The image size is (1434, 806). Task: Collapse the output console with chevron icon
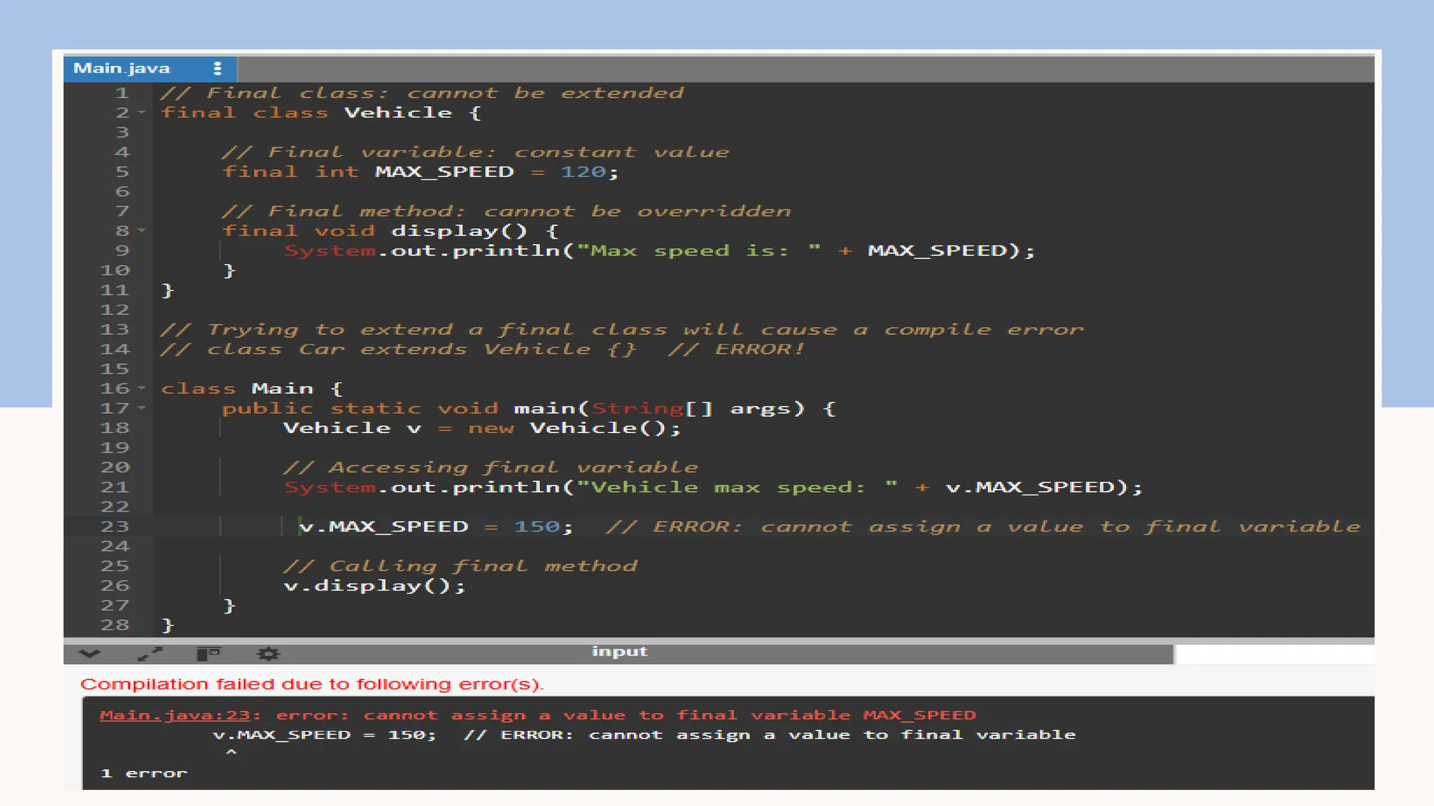tap(90, 654)
